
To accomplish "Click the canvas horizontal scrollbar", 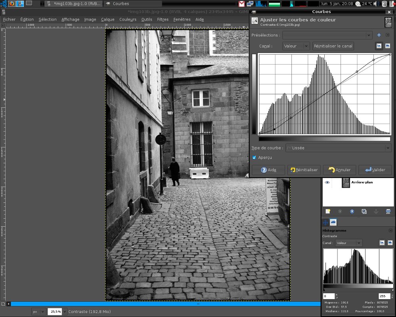I will [166, 304].
